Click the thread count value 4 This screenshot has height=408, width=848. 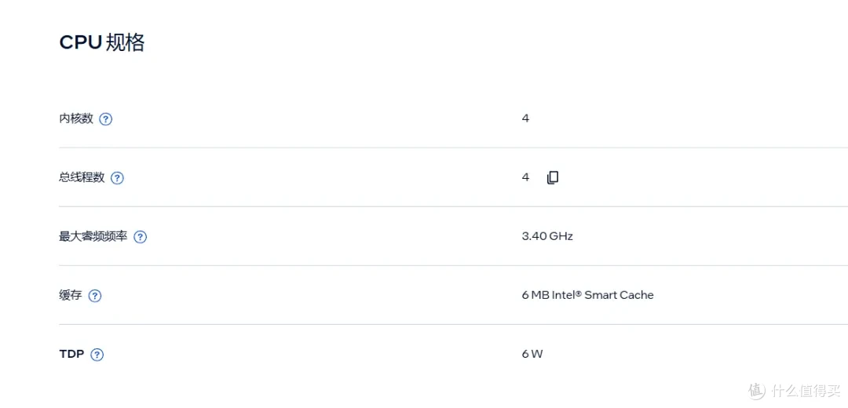525,177
